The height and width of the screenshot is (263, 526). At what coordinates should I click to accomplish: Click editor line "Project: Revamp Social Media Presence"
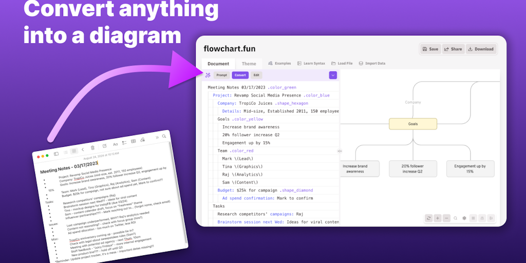(271, 95)
